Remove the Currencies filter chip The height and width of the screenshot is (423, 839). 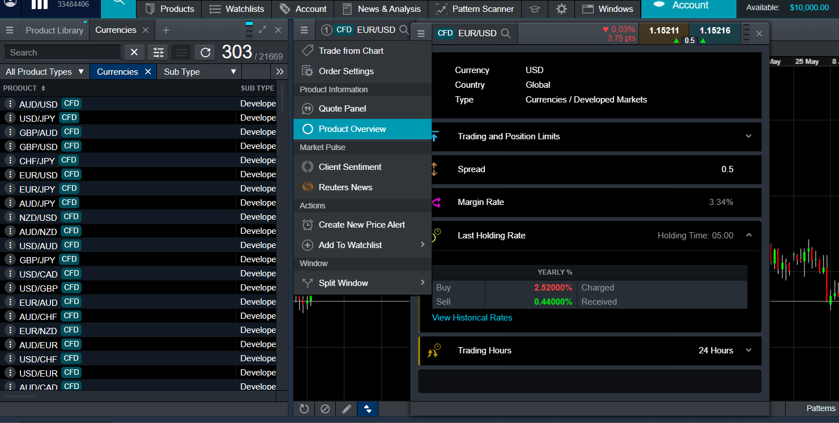[x=148, y=72]
